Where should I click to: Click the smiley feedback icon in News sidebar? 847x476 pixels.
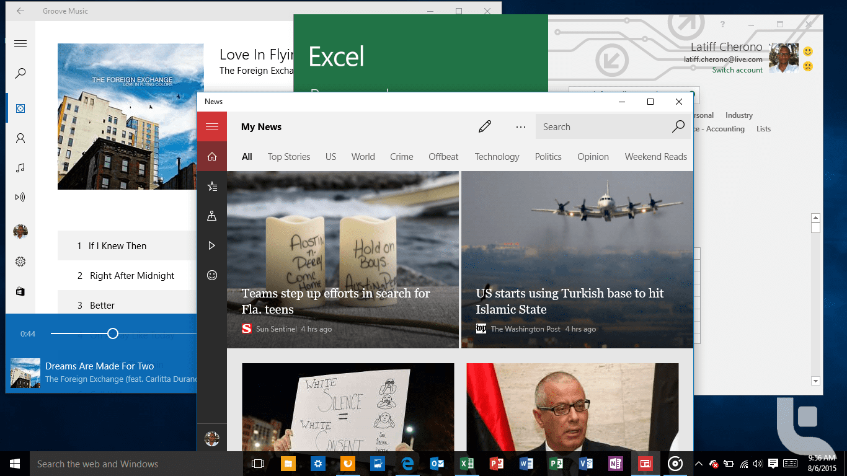pos(212,275)
